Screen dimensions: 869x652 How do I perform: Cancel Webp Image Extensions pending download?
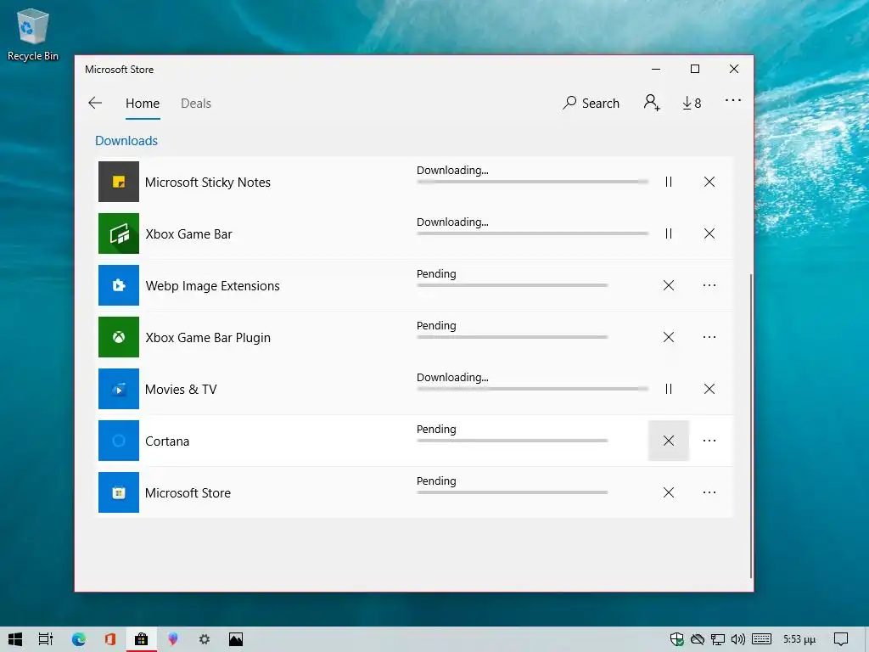[x=669, y=285]
